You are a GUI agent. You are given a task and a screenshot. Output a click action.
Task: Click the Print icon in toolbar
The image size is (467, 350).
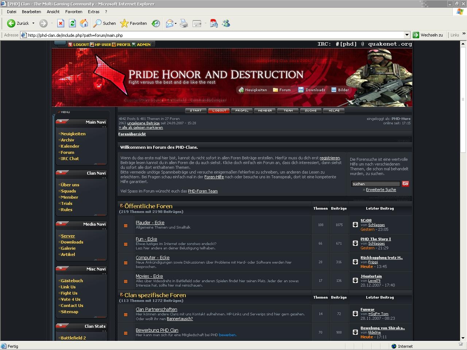click(184, 24)
